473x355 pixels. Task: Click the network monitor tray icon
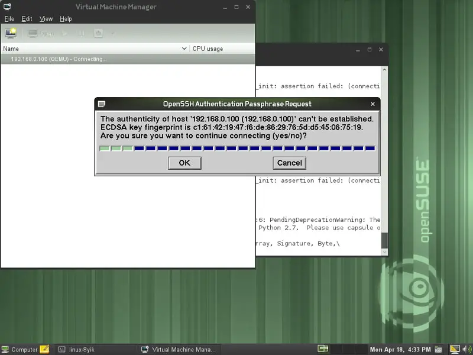pos(455,349)
